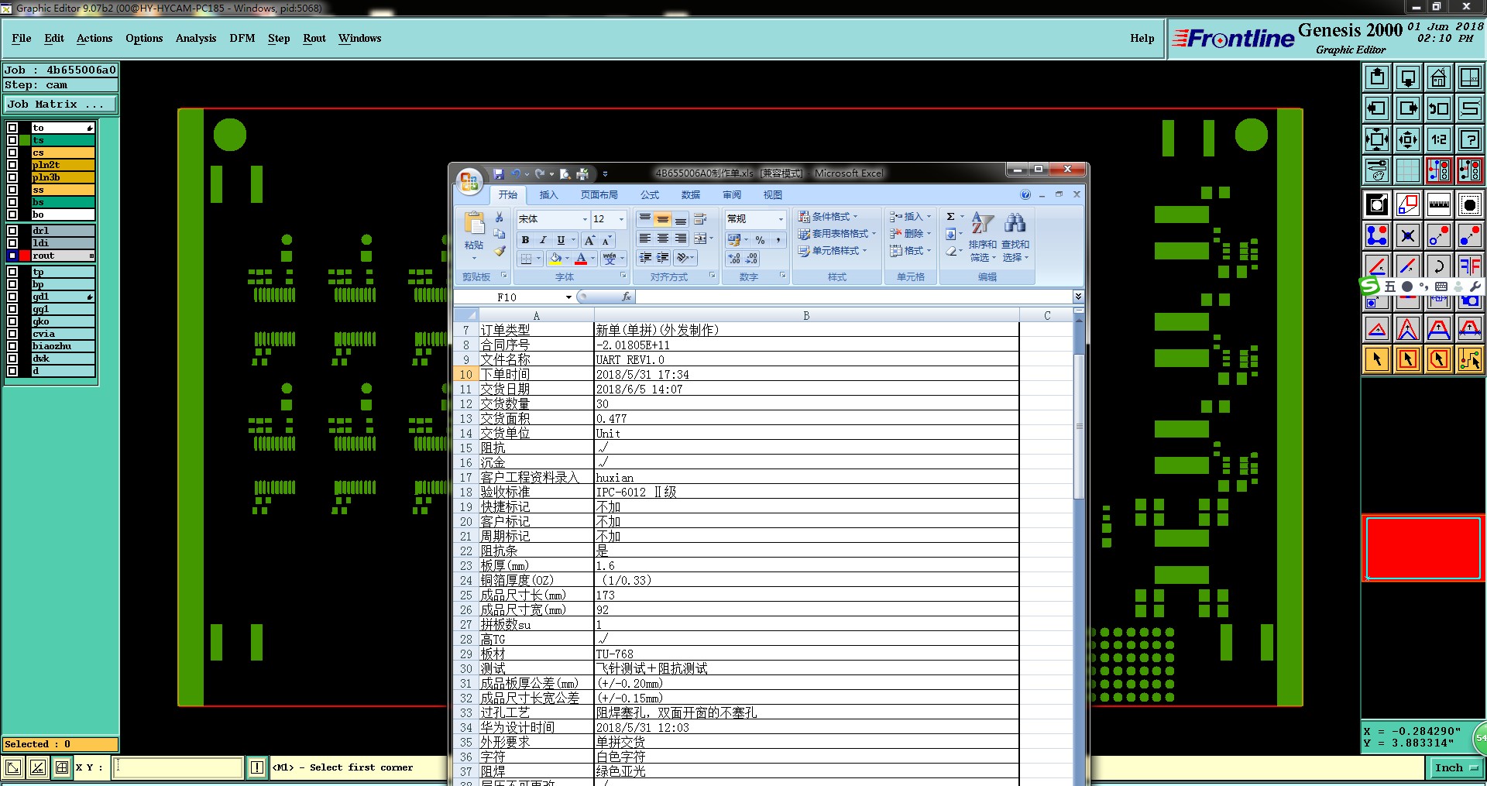Save the Excel workbook from quick access toolbar
1487x786 pixels.
tap(498, 173)
